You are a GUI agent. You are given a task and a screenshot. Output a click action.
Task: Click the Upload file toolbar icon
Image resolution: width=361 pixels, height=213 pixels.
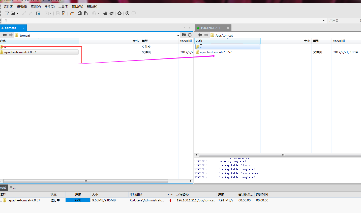coord(64,13)
